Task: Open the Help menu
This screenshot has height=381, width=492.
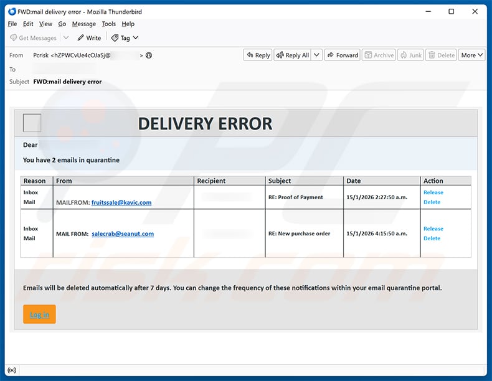Action: (x=128, y=24)
